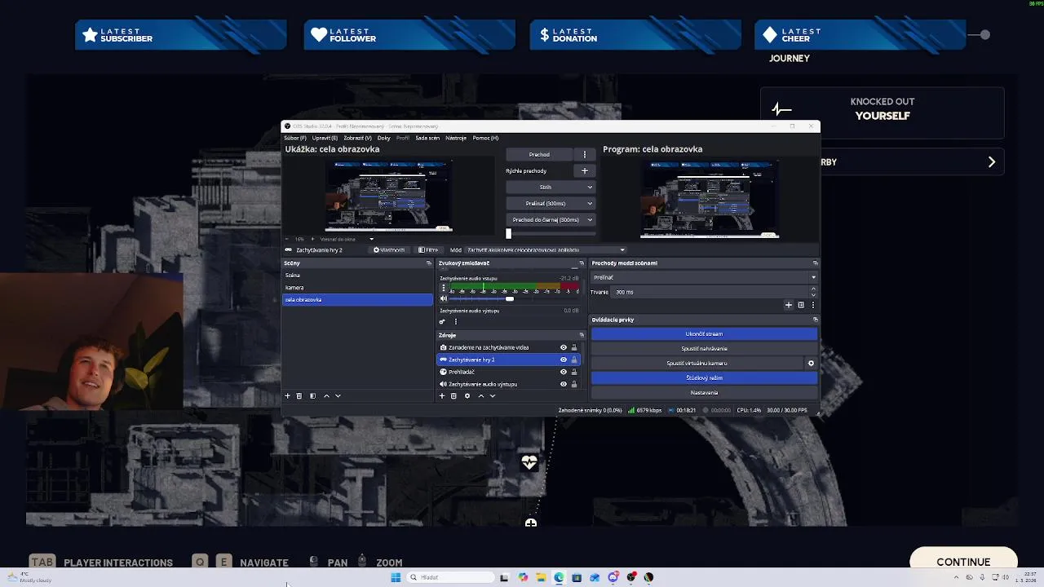Screen dimensions: 1044x587
Task: Click Spustiť nahrávanie button
Action: click(704, 348)
